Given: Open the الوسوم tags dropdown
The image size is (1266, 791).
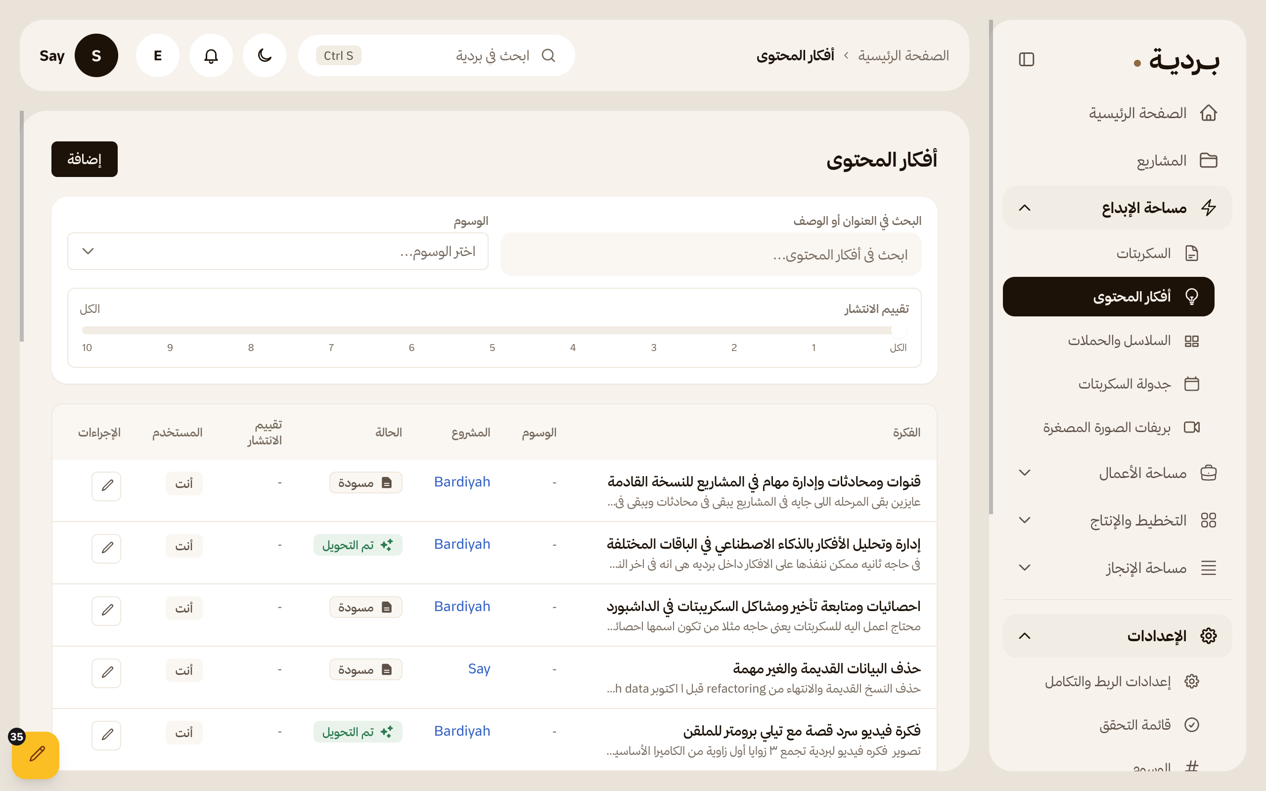Looking at the screenshot, I should (x=278, y=251).
